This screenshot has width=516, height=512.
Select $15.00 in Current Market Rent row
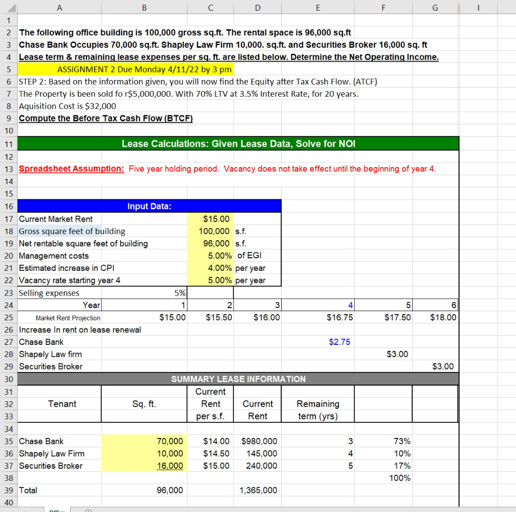tap(210, 219)
